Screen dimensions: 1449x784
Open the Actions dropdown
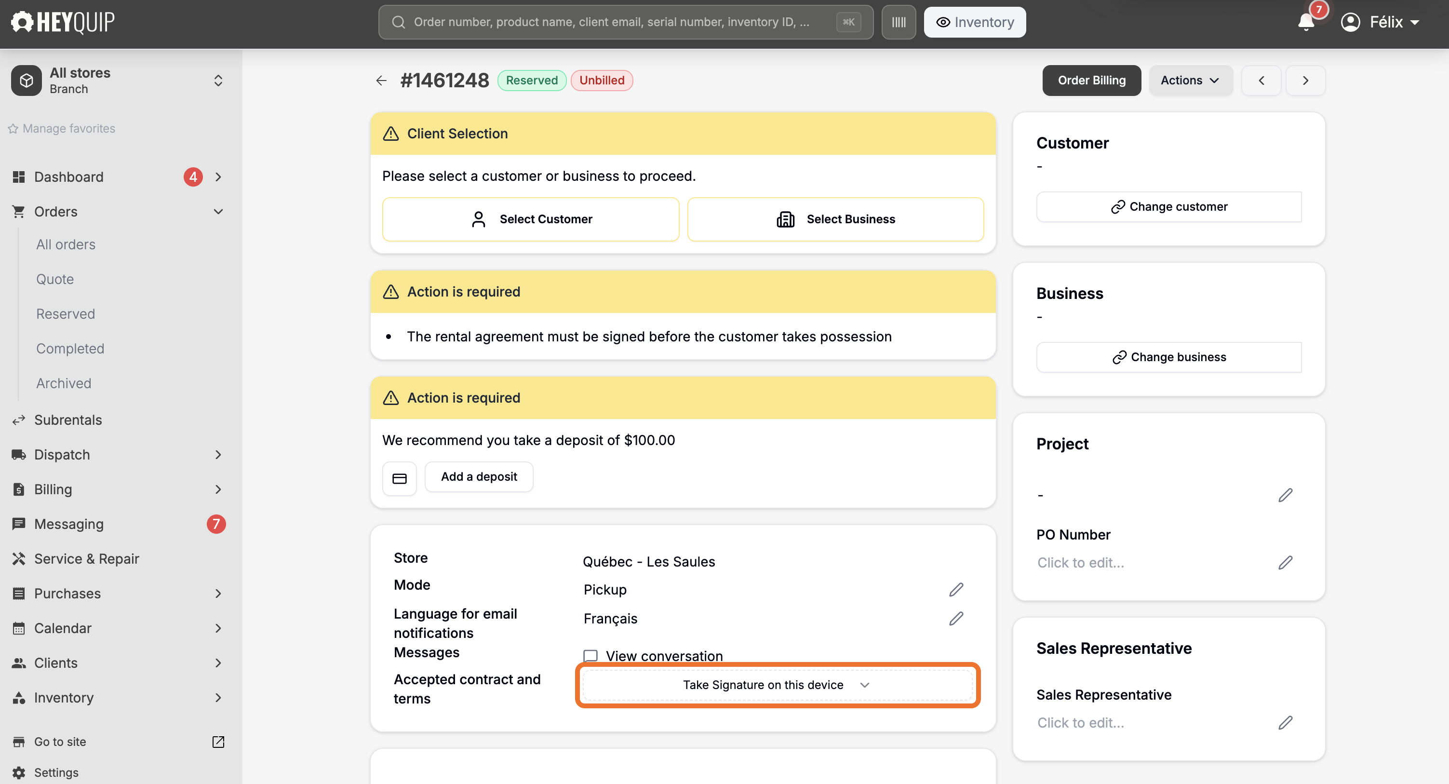click(x=1190, y=81)
